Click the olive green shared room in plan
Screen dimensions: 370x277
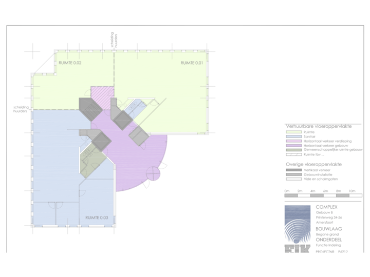tap(92, 158)
